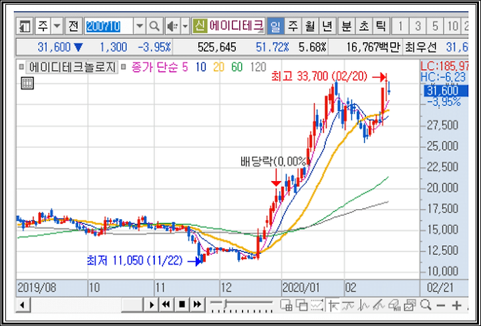Click the crosshair axis cursor icon
481x326 pixels.
coord(333,305)
